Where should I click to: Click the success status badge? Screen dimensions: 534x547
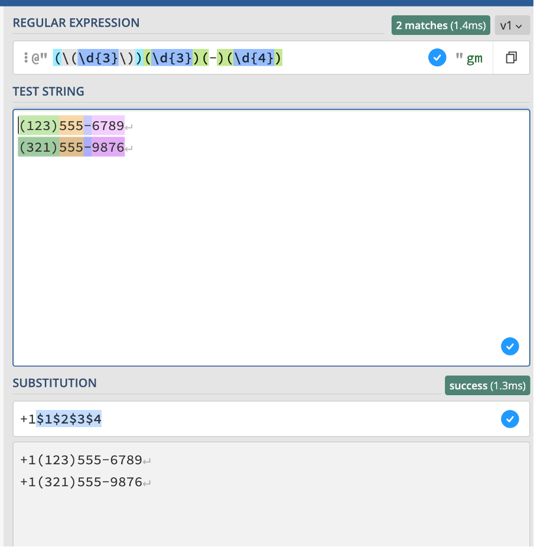click(x=487, y=386)
